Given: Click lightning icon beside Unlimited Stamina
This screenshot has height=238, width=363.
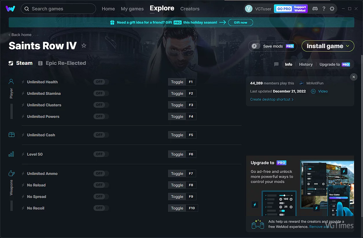Looking at the screenshot, I should pos(23,93).
